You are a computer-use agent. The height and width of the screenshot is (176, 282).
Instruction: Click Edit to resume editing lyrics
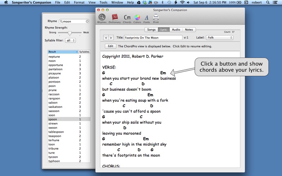(110, 46)
